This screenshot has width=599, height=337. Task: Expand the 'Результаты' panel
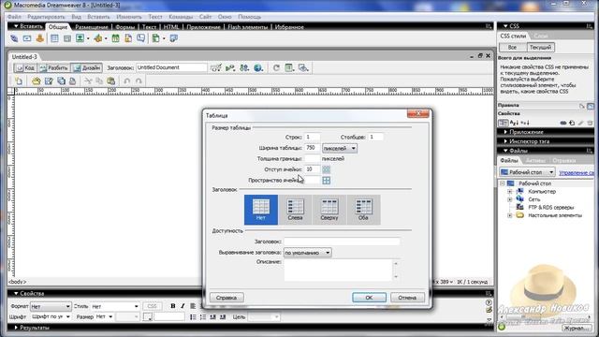35,328
